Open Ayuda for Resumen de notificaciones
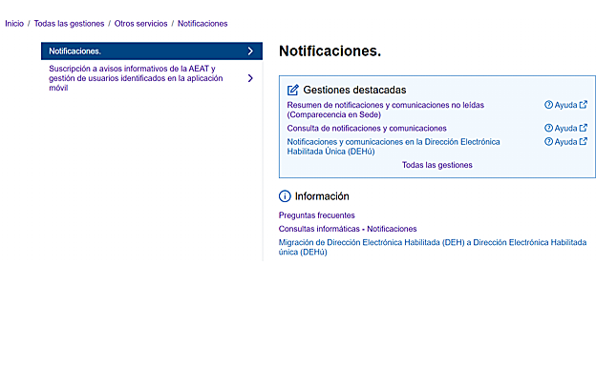The height and width of the screenshot is (367, 596). [x=565, y=105]
